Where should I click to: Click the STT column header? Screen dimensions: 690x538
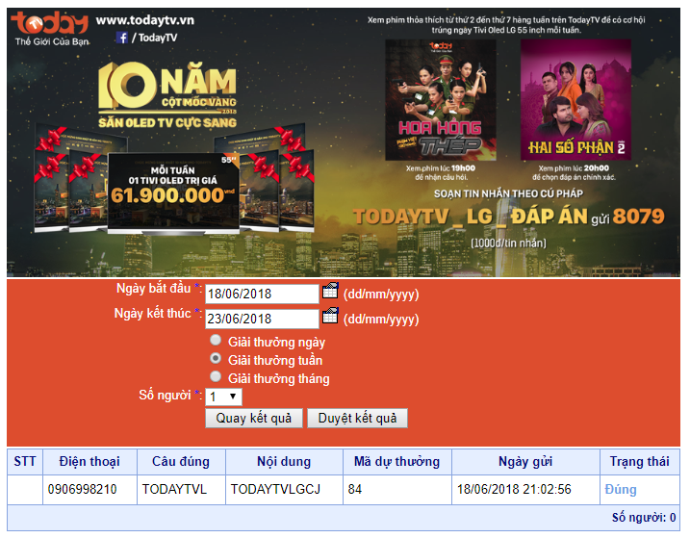25,461
